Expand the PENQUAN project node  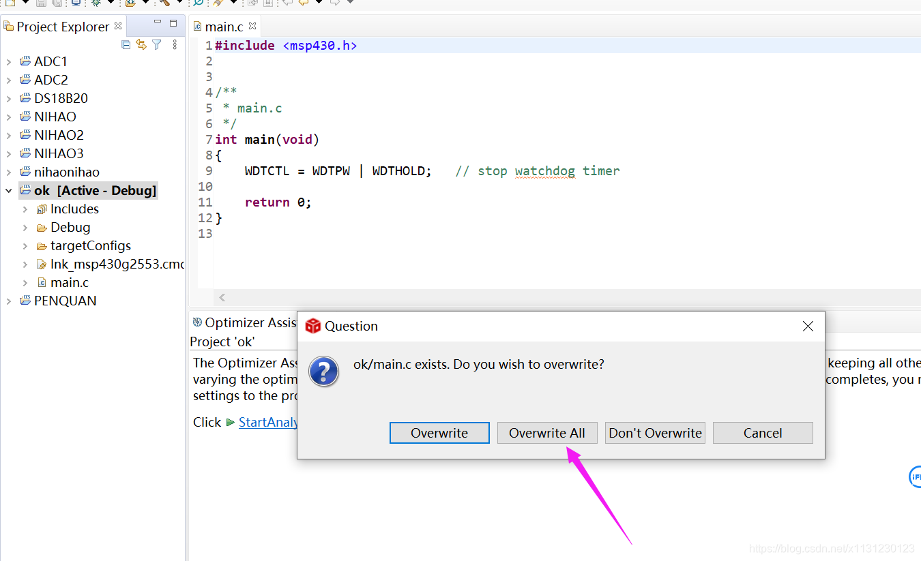(8, 301)
